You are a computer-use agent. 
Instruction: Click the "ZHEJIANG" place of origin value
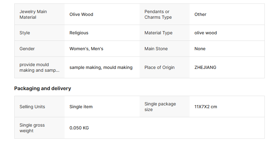pyautogui.click(x=205, y=67)
